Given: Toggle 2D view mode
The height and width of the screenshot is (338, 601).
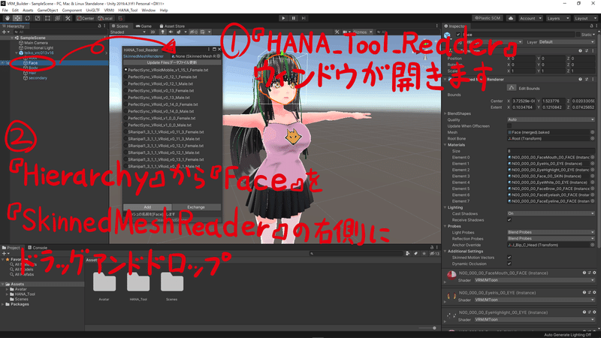Looking at the screenshot, I should coord(153,32).
